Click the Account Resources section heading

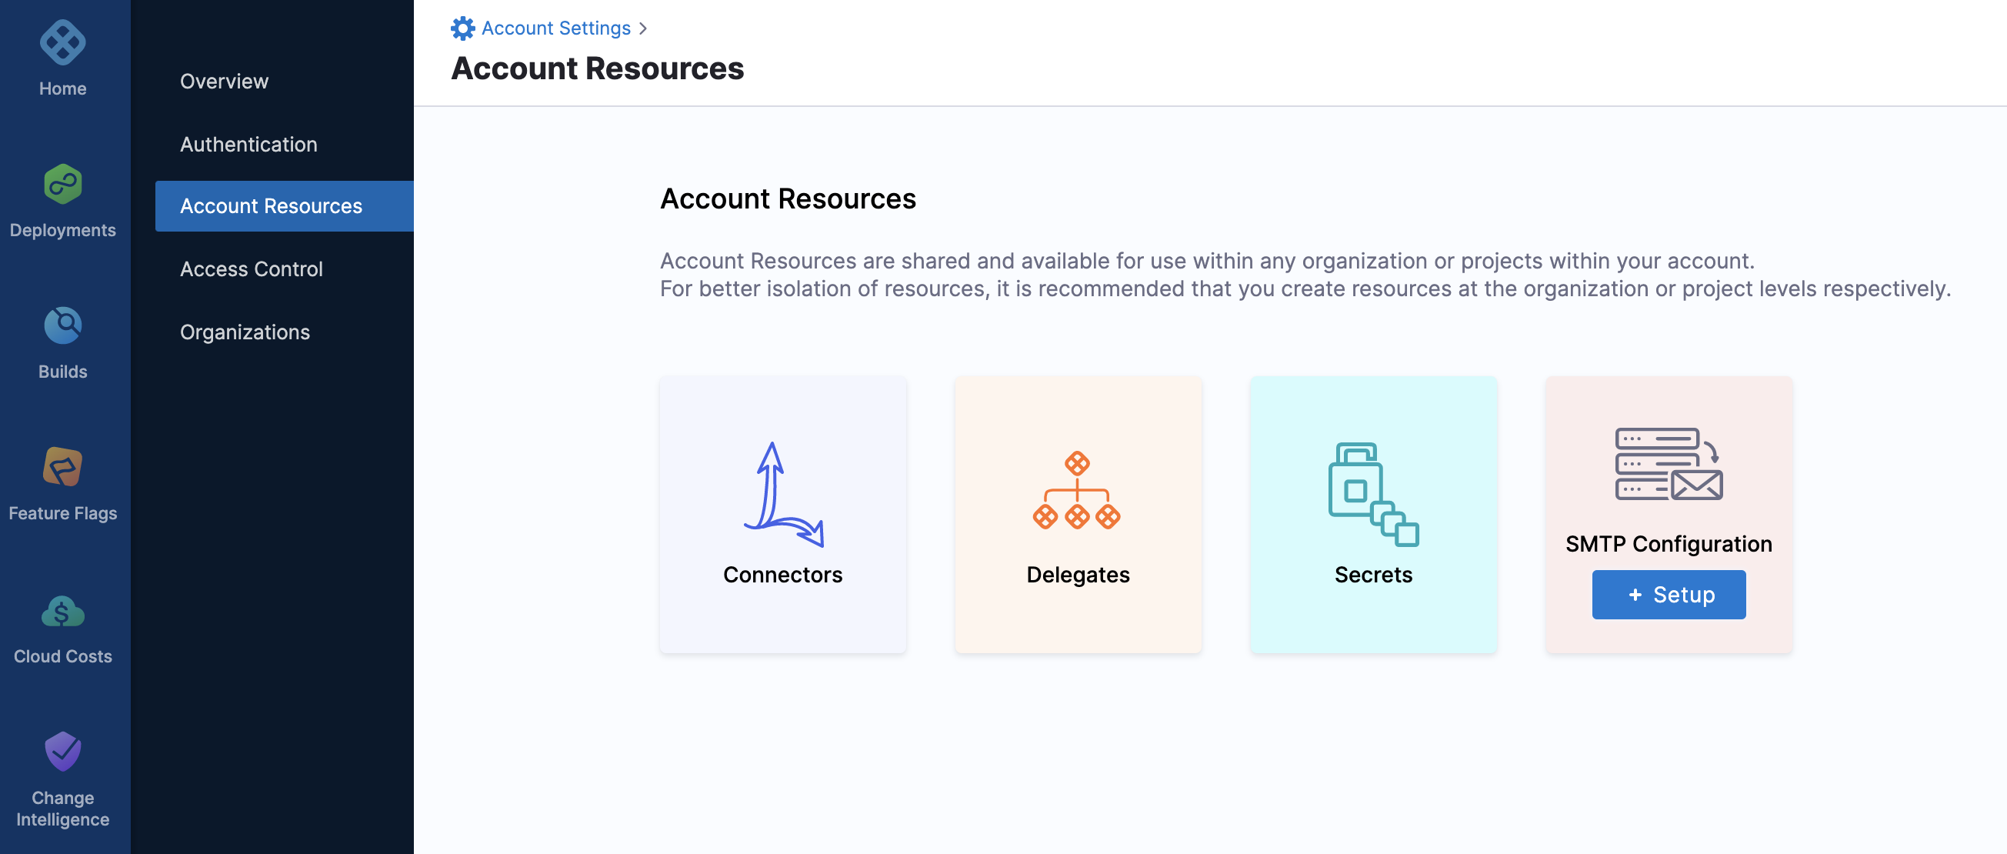click(788, 198)
